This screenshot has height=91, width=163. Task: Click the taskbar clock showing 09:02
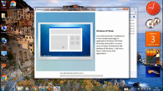(x=157, y=89)
